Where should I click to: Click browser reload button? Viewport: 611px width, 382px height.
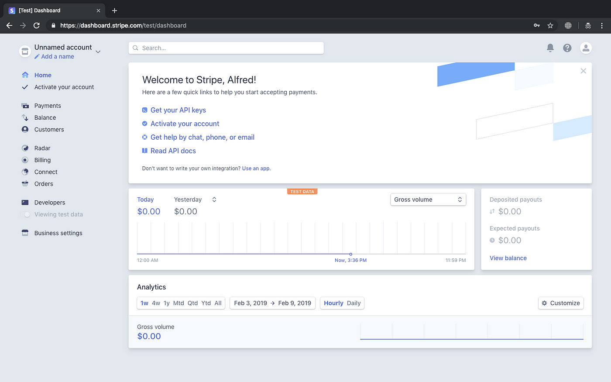(37, 25)
